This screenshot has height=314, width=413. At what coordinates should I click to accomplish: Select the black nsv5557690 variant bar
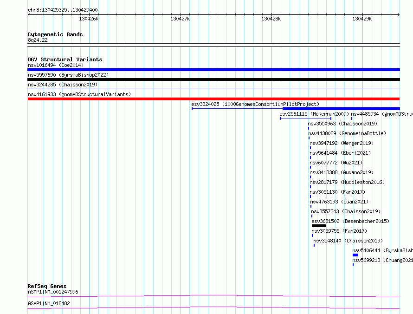tap(213, 79)
